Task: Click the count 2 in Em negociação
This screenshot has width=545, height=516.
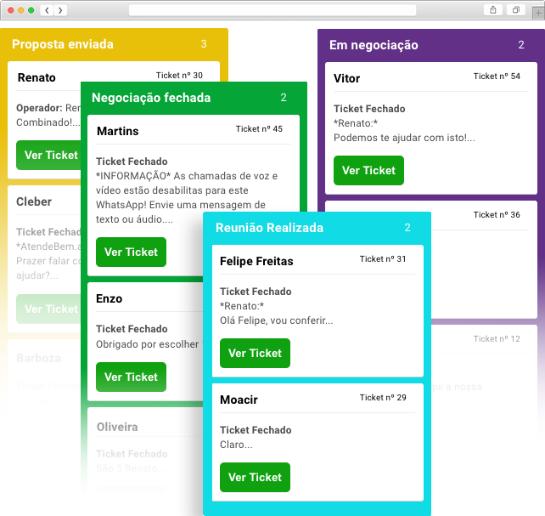Action: [521, 44]
